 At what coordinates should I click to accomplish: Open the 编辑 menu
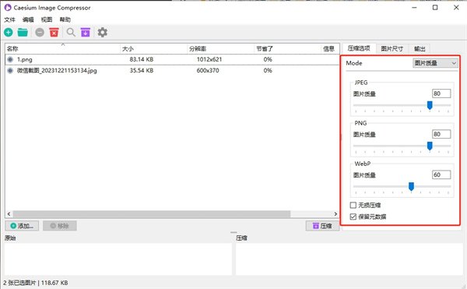(28, 19)
